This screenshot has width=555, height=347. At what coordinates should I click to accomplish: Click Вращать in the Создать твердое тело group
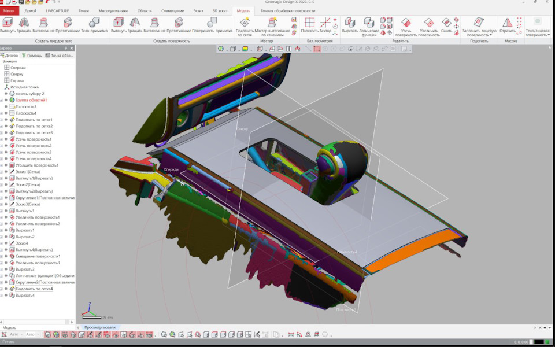tap(24, 25)
